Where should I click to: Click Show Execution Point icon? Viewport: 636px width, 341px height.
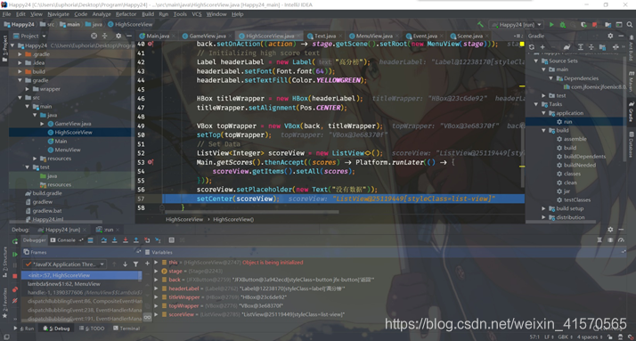pos(91,240)
